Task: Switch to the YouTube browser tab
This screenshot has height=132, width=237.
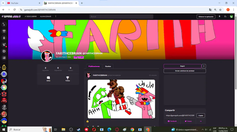Action: point(24,3)
